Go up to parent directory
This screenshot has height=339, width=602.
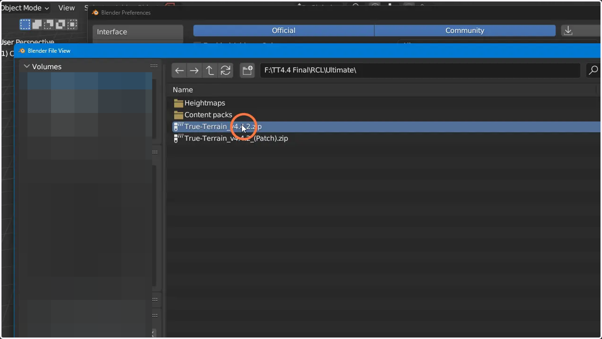pos(210,71)
